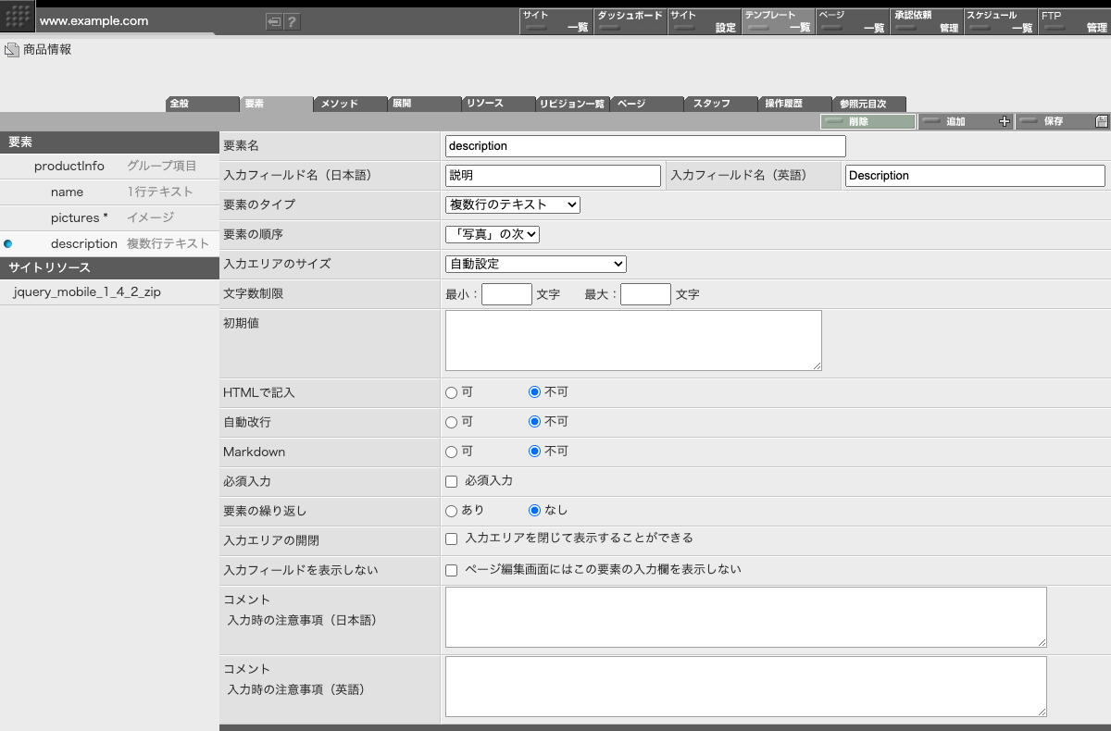
Task: Click the 要素名 input field showing description
Action: [645, 145]
